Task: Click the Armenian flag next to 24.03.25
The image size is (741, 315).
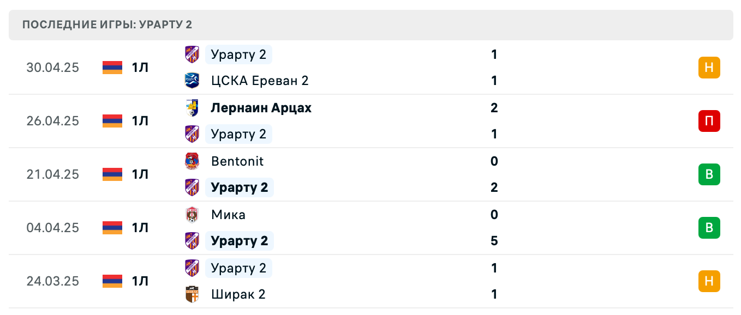Action: tap(111, 281)
